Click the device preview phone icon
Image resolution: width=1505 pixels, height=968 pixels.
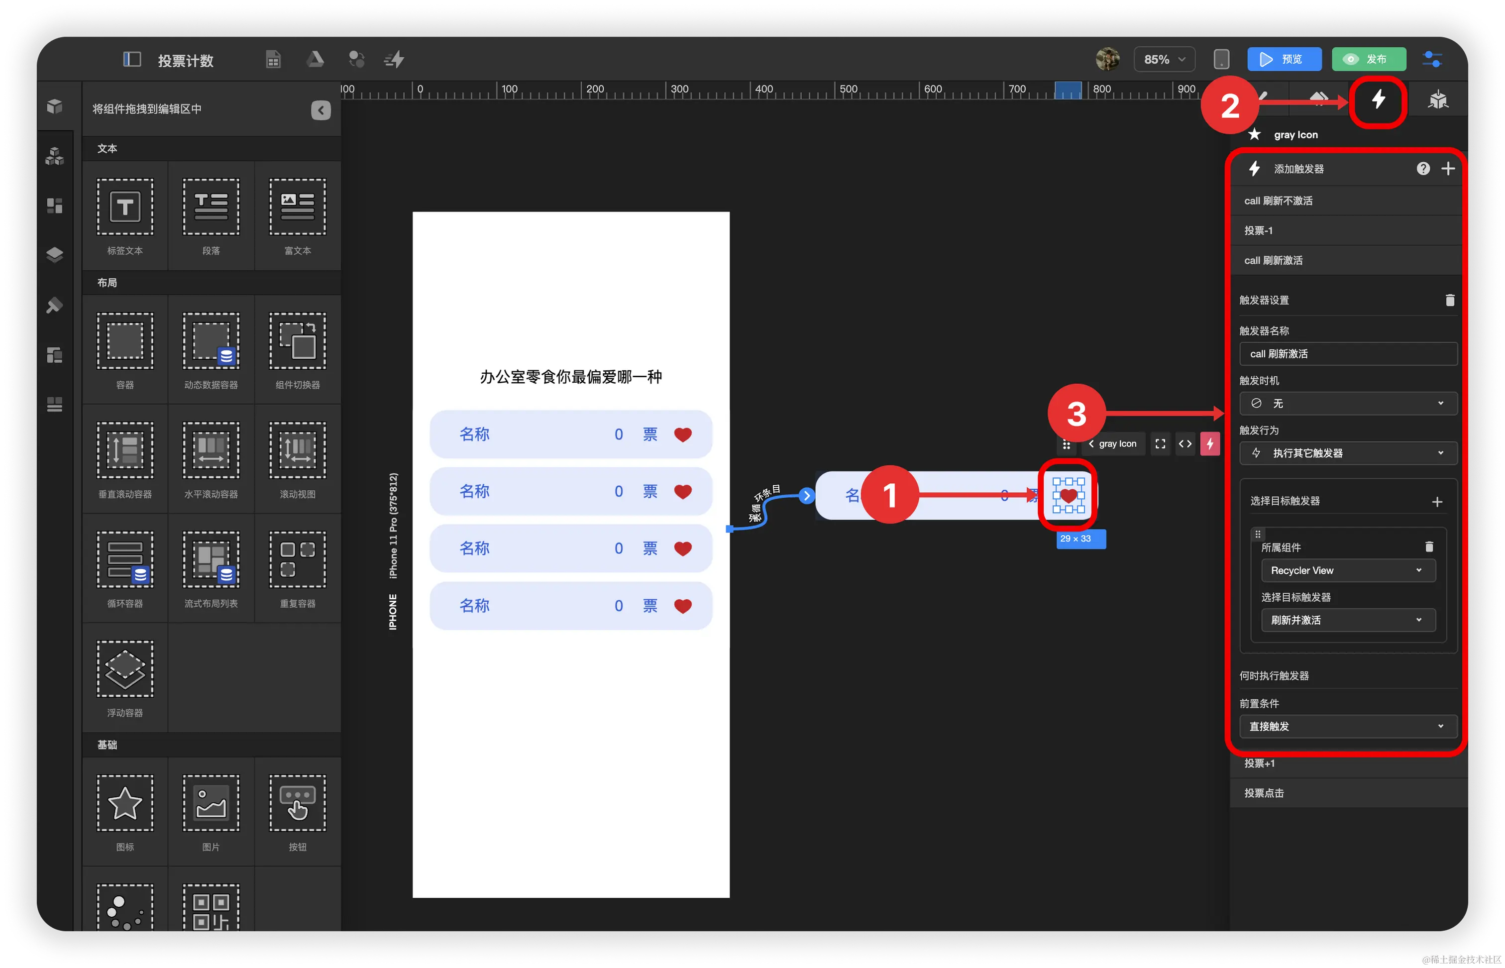pyautogui.click(x=1221, y=60)
